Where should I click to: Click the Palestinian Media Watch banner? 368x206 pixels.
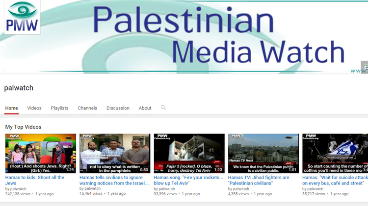point(184,37)
